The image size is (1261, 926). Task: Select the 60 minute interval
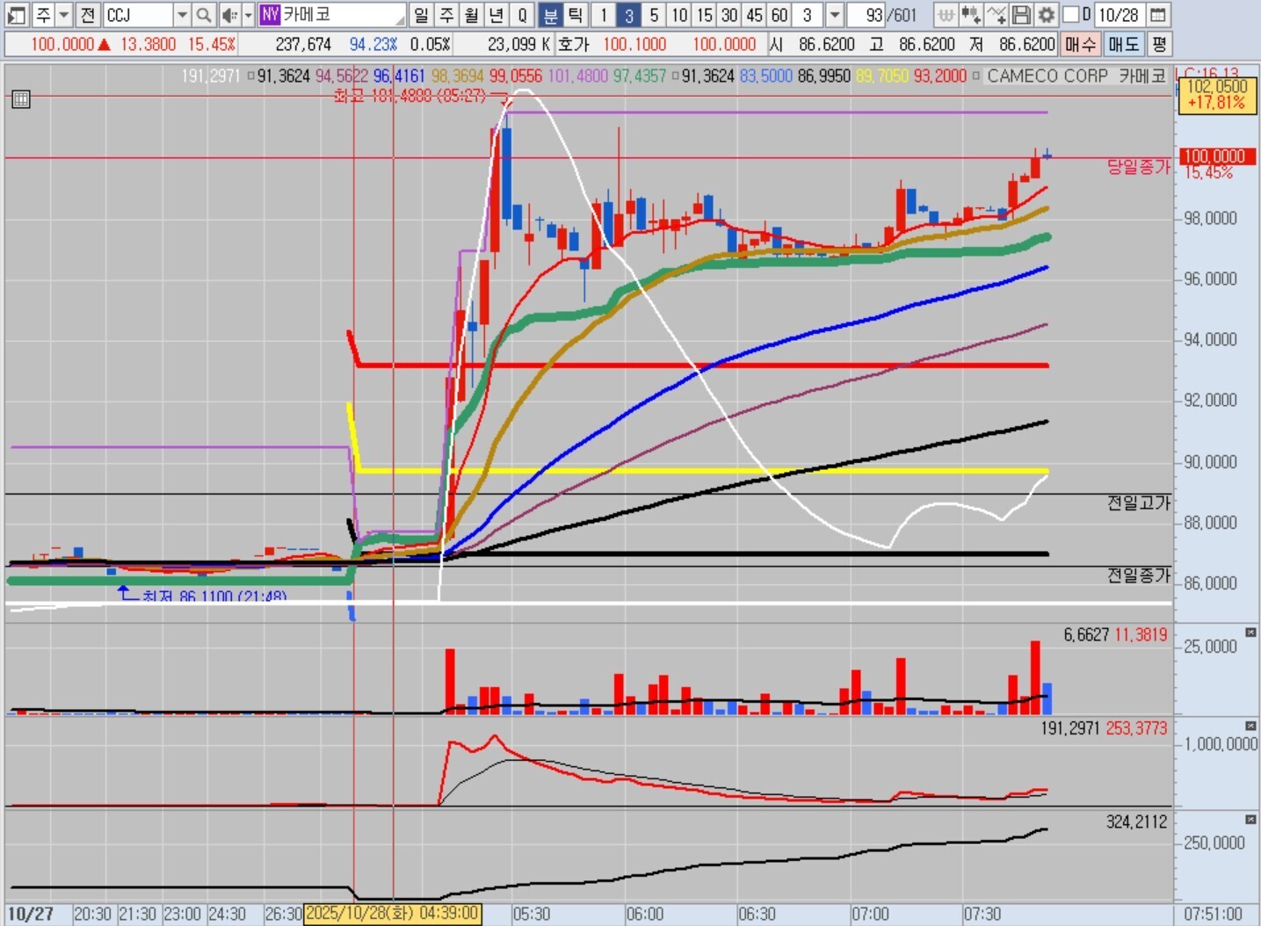point(779,15)
